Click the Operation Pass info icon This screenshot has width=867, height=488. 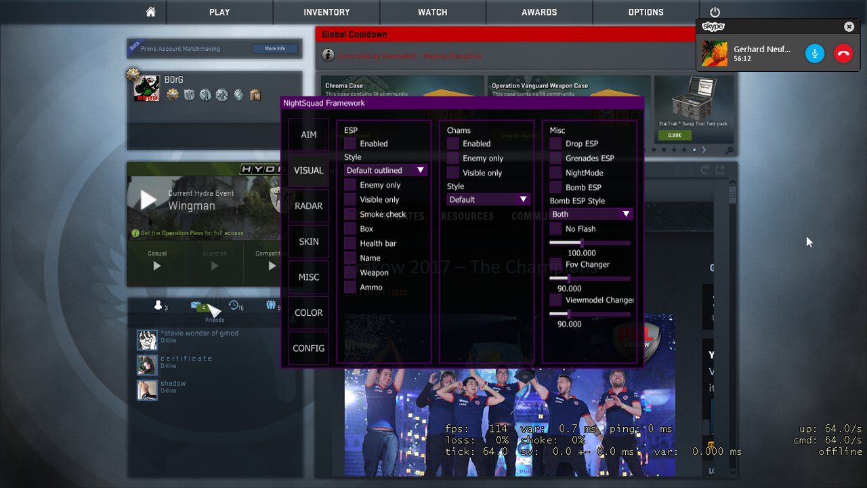135,233
